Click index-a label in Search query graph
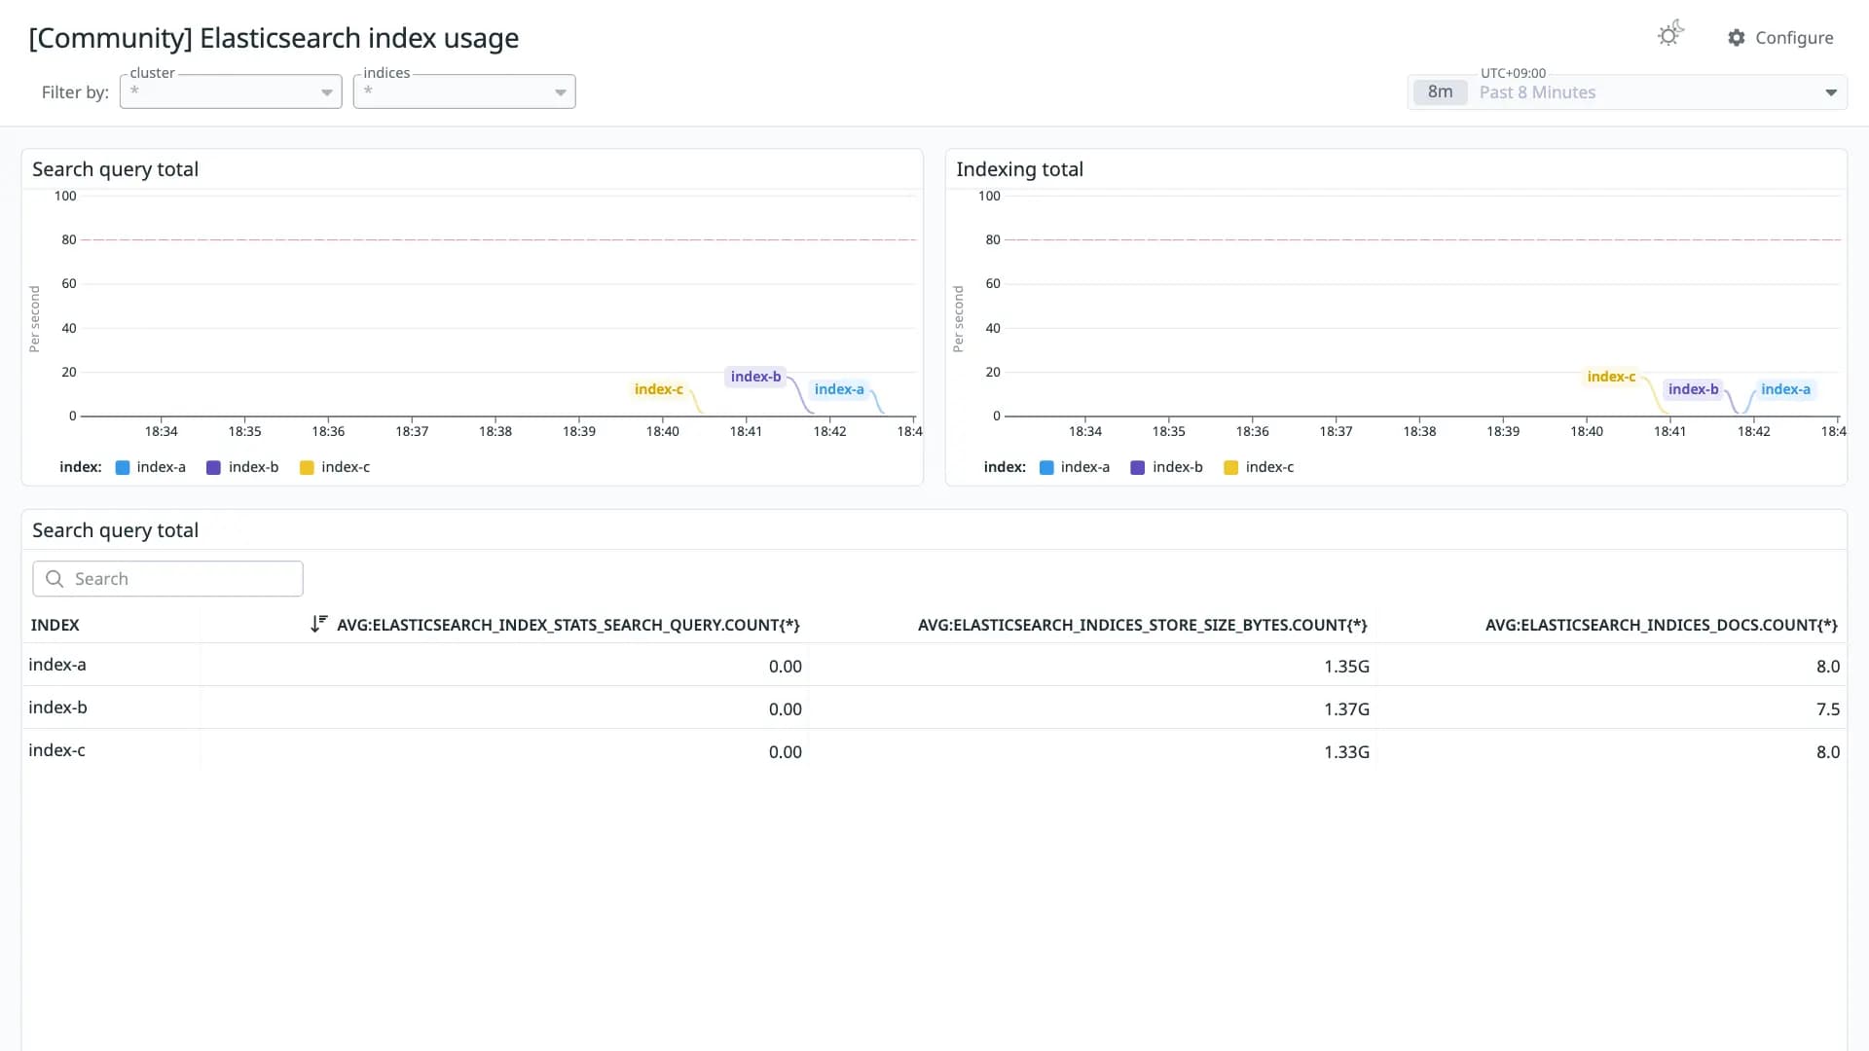The image size is (1869, 1051). click(x=839, y=389)
